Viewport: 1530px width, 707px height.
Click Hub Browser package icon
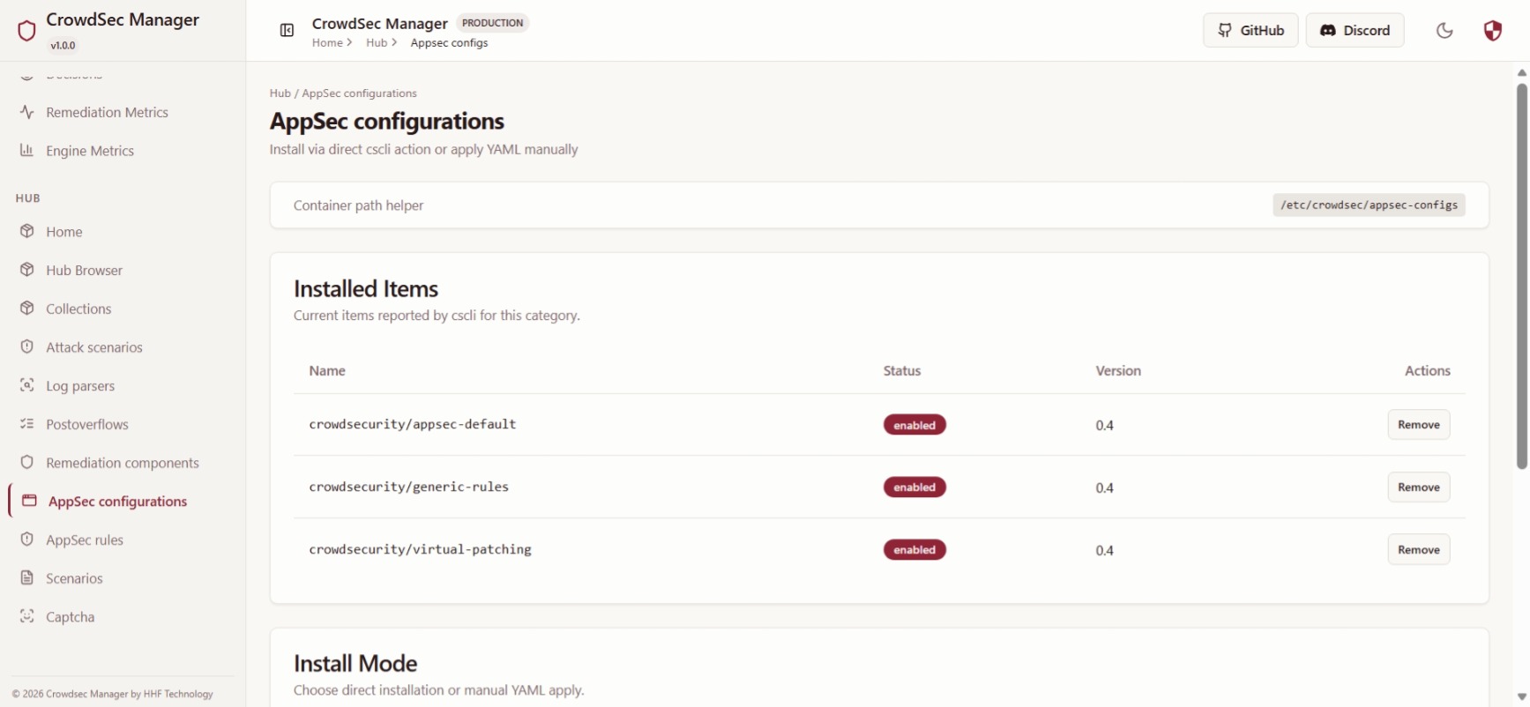point(27,270)
